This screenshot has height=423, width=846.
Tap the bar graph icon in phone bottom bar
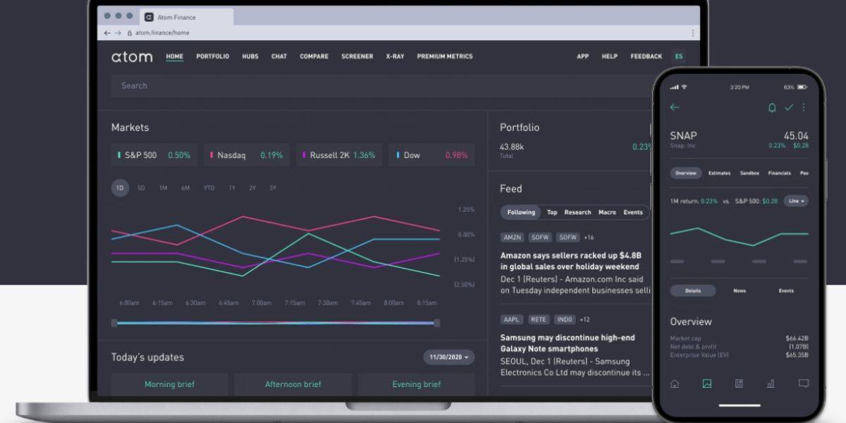[771, 384]
